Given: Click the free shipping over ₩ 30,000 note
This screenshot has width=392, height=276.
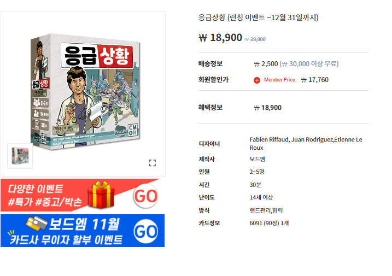Looking at the screenshot, I should click(x=309, y=64).
